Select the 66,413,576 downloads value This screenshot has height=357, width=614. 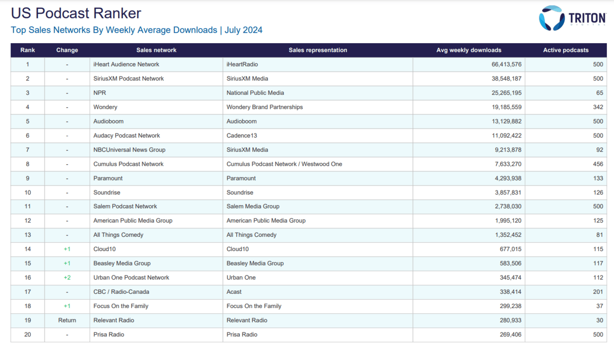[507, 65]
